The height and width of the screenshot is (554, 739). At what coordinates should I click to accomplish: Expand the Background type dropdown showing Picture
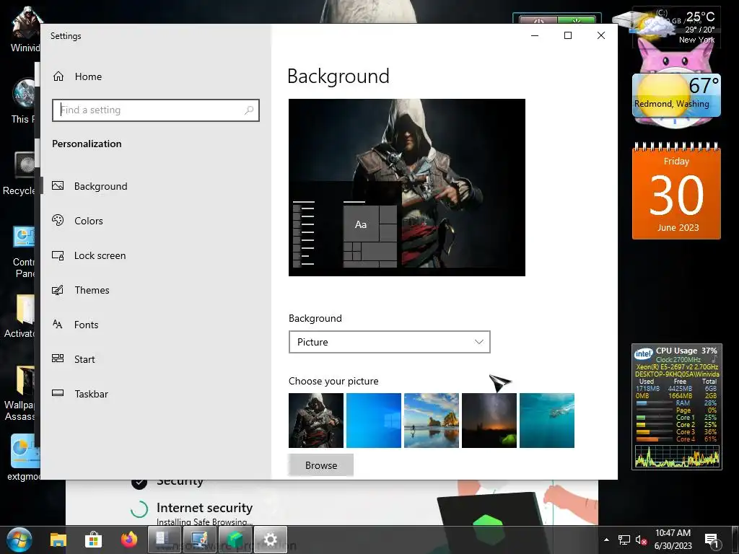tap(389, 342)
